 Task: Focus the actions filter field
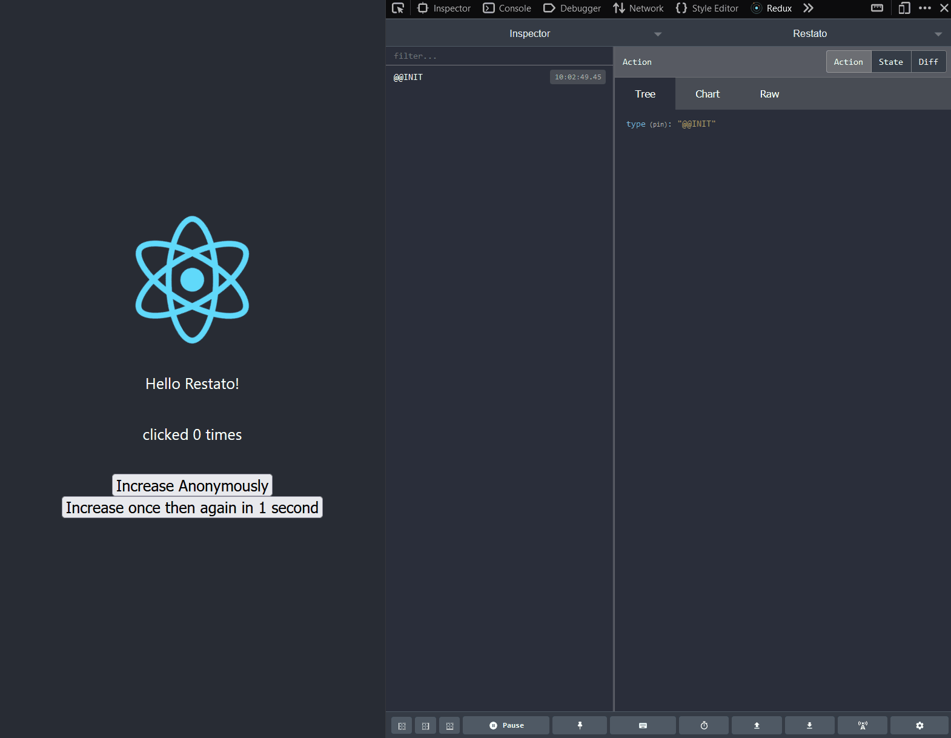pos(499,56)
